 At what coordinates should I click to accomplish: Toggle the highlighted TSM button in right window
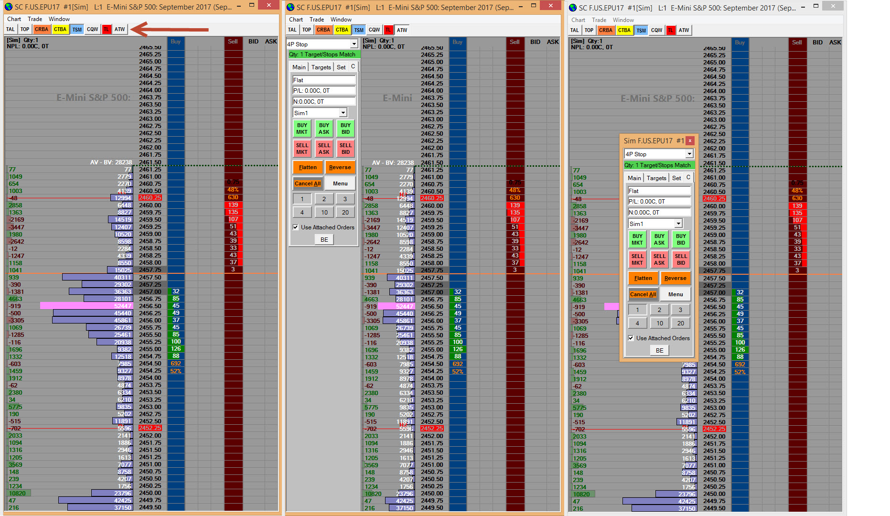tap(641, 31)
